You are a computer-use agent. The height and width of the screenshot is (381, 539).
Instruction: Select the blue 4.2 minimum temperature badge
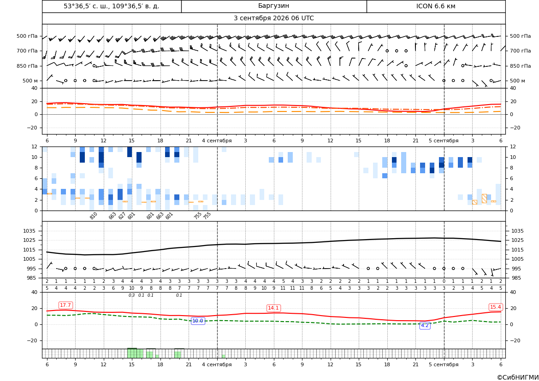click(425, 325)
